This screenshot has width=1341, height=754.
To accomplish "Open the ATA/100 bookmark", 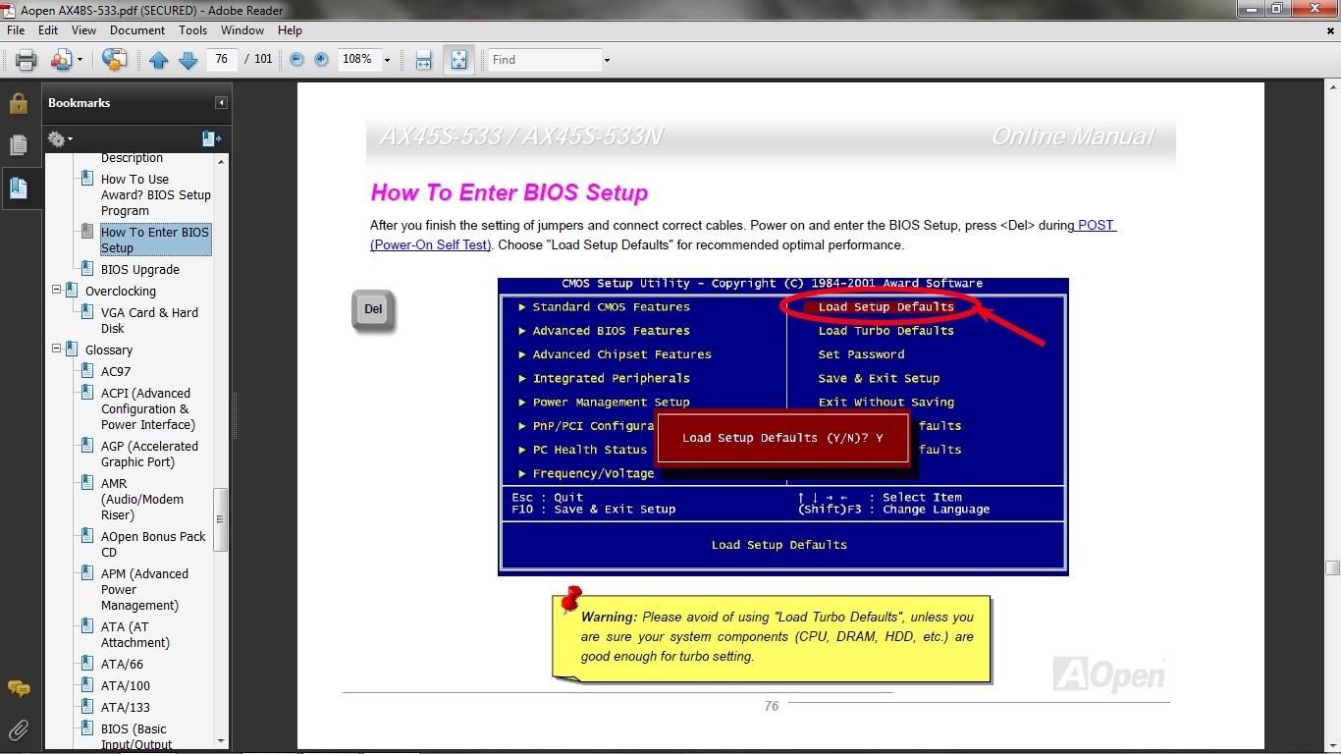I will pyautogui.click(x=126, y=685).
